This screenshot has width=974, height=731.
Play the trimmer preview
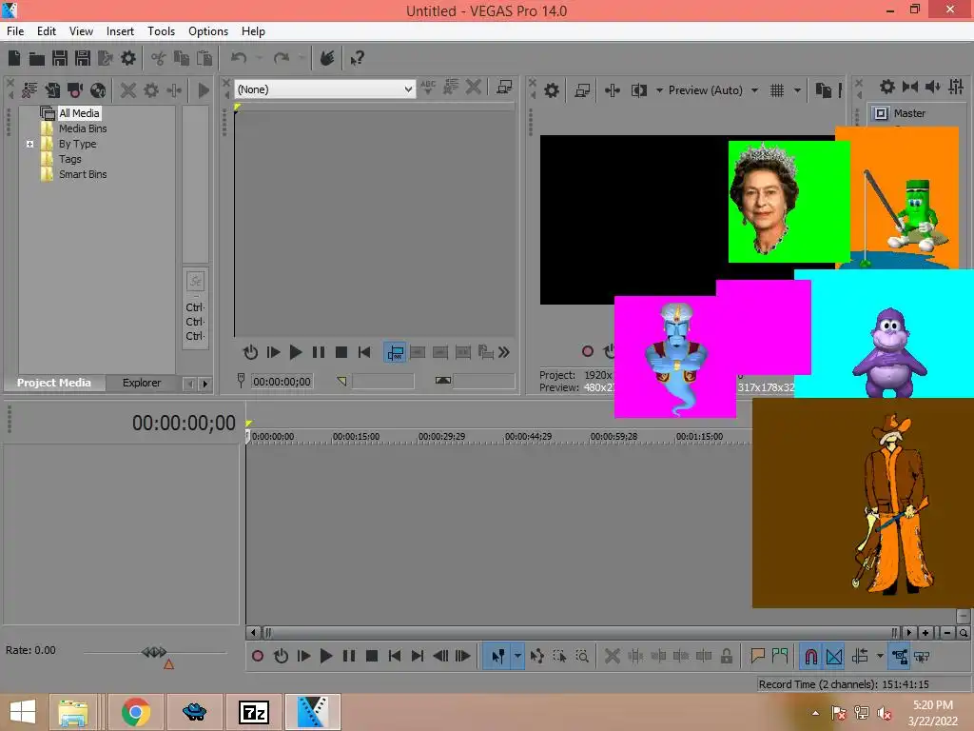pos(296,352)
